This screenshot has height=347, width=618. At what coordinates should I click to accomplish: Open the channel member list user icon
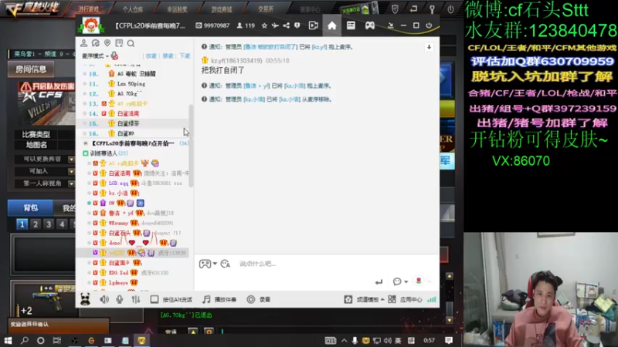coord(83,43)
